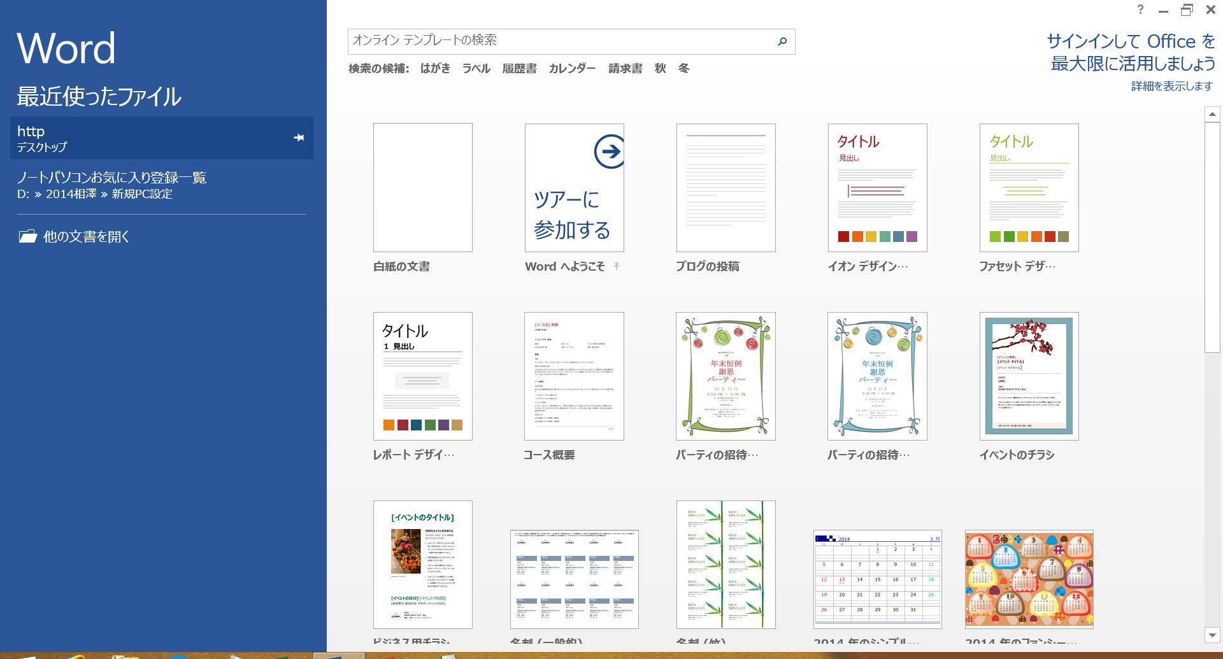Image resolution: width=1223 pixels, height=659 pixels.
Task: Click the pin icon next to Word へようこそ
Action: (617, 266)
